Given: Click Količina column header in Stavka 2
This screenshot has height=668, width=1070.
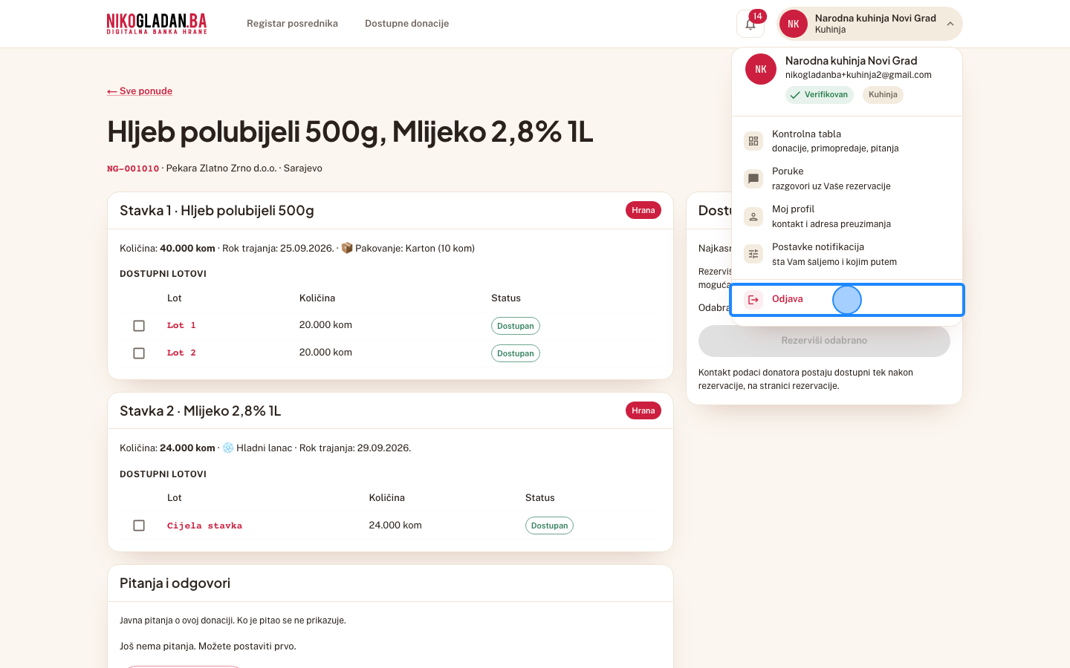Looking at the screenshot, I should [x=386, y=498].
